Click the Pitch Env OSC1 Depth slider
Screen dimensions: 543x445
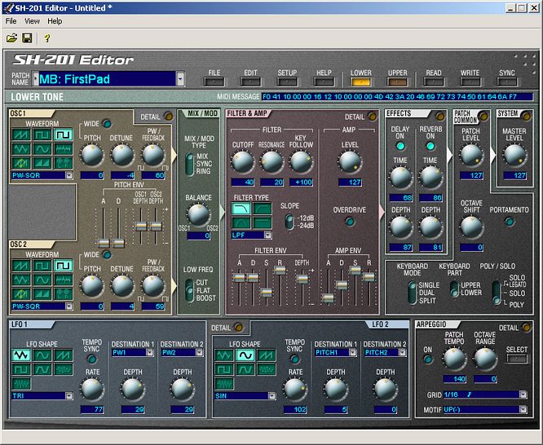pyautogui.click(x=140, y=227)
